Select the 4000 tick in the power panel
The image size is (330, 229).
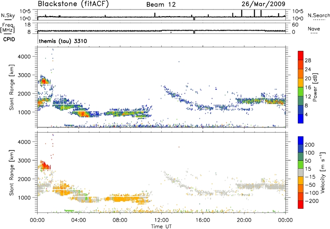tap(24, 57)
